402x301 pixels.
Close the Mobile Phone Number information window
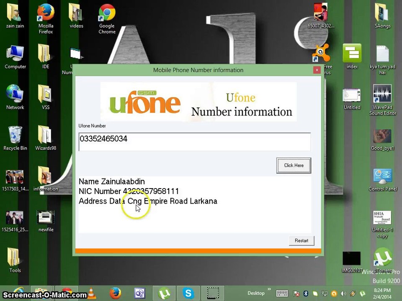[x=317, y=70]
